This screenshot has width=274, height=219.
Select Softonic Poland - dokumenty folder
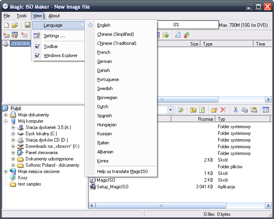52,165
